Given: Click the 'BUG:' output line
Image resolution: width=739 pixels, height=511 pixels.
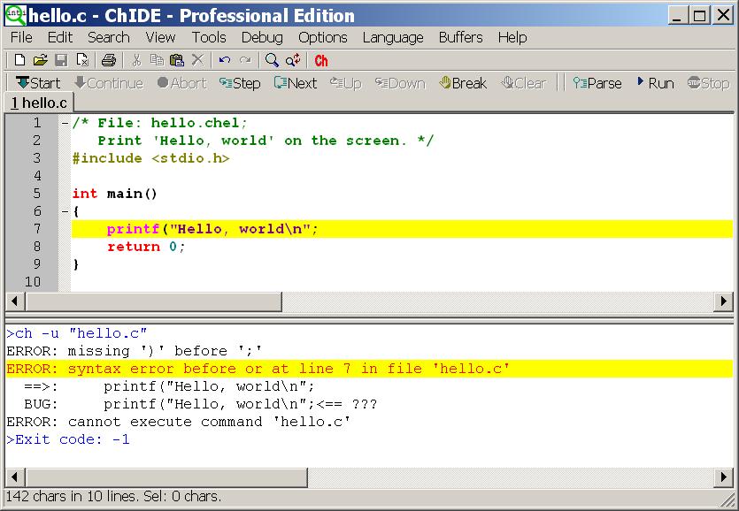Looking at the screenshot, I should pyautogui.click(x=201, y=404).
